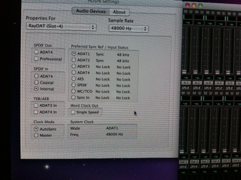
Task: Mute mixer output Out 1
Action: tap(183, 93)
